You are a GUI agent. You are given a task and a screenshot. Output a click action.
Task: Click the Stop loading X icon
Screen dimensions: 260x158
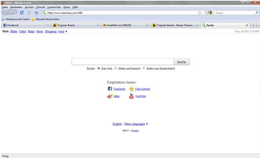pos(29,13)
